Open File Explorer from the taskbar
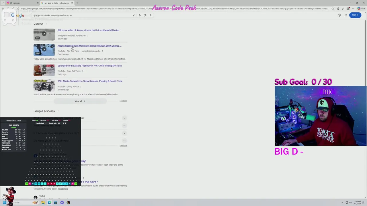This screenshot has width=367, height=206. point(43,203)
